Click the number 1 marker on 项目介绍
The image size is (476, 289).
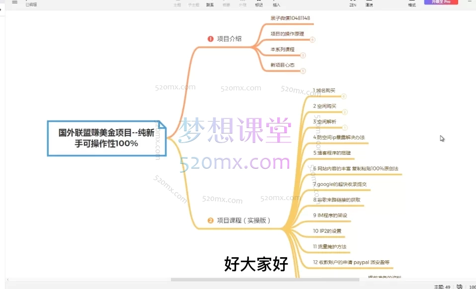tap(210, 39)
